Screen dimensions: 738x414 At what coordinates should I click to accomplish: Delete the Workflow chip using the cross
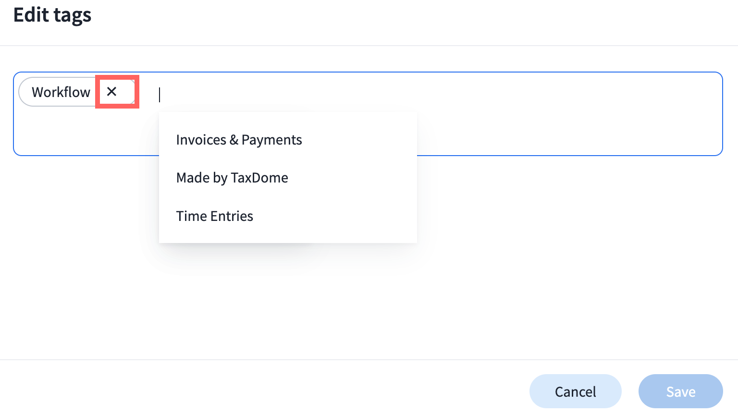click(112, 92)
